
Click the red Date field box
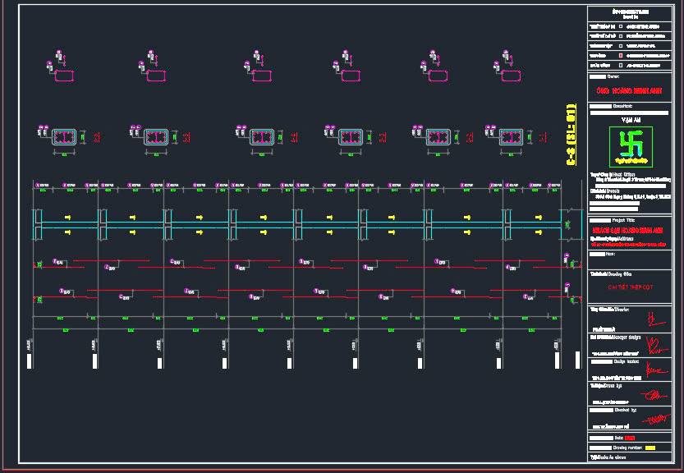(630, 438)
